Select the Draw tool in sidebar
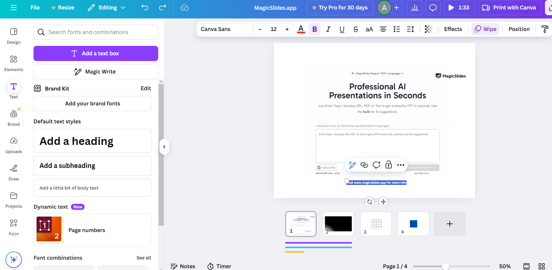 [x=14, y=172]
